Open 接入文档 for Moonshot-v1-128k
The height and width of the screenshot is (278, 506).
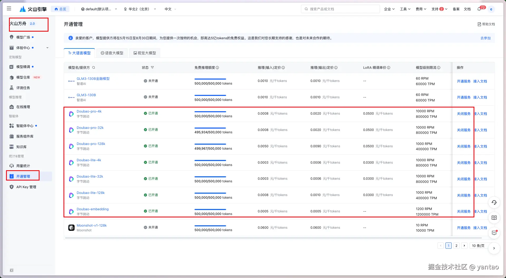pos(480,228)
